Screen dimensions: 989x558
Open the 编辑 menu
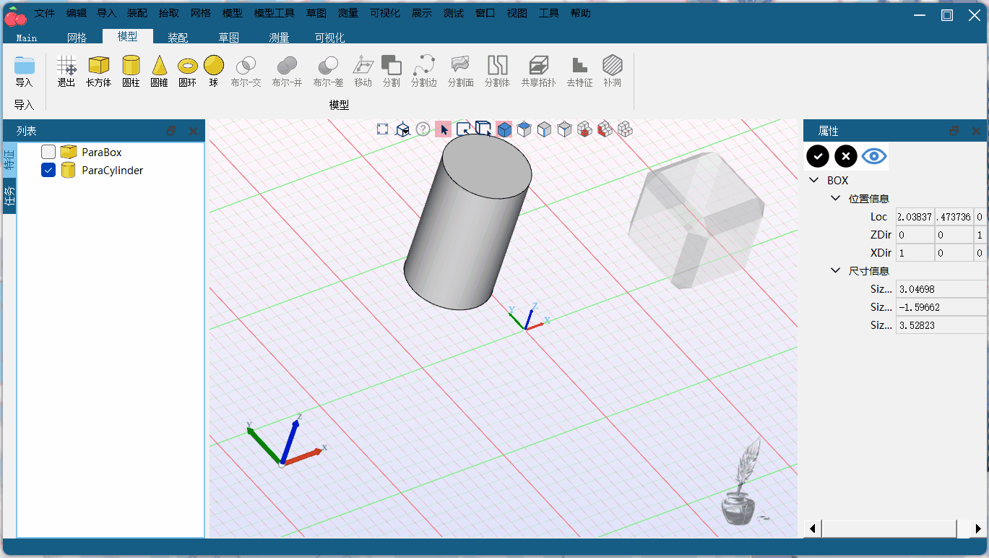click(x=76, y=13)
